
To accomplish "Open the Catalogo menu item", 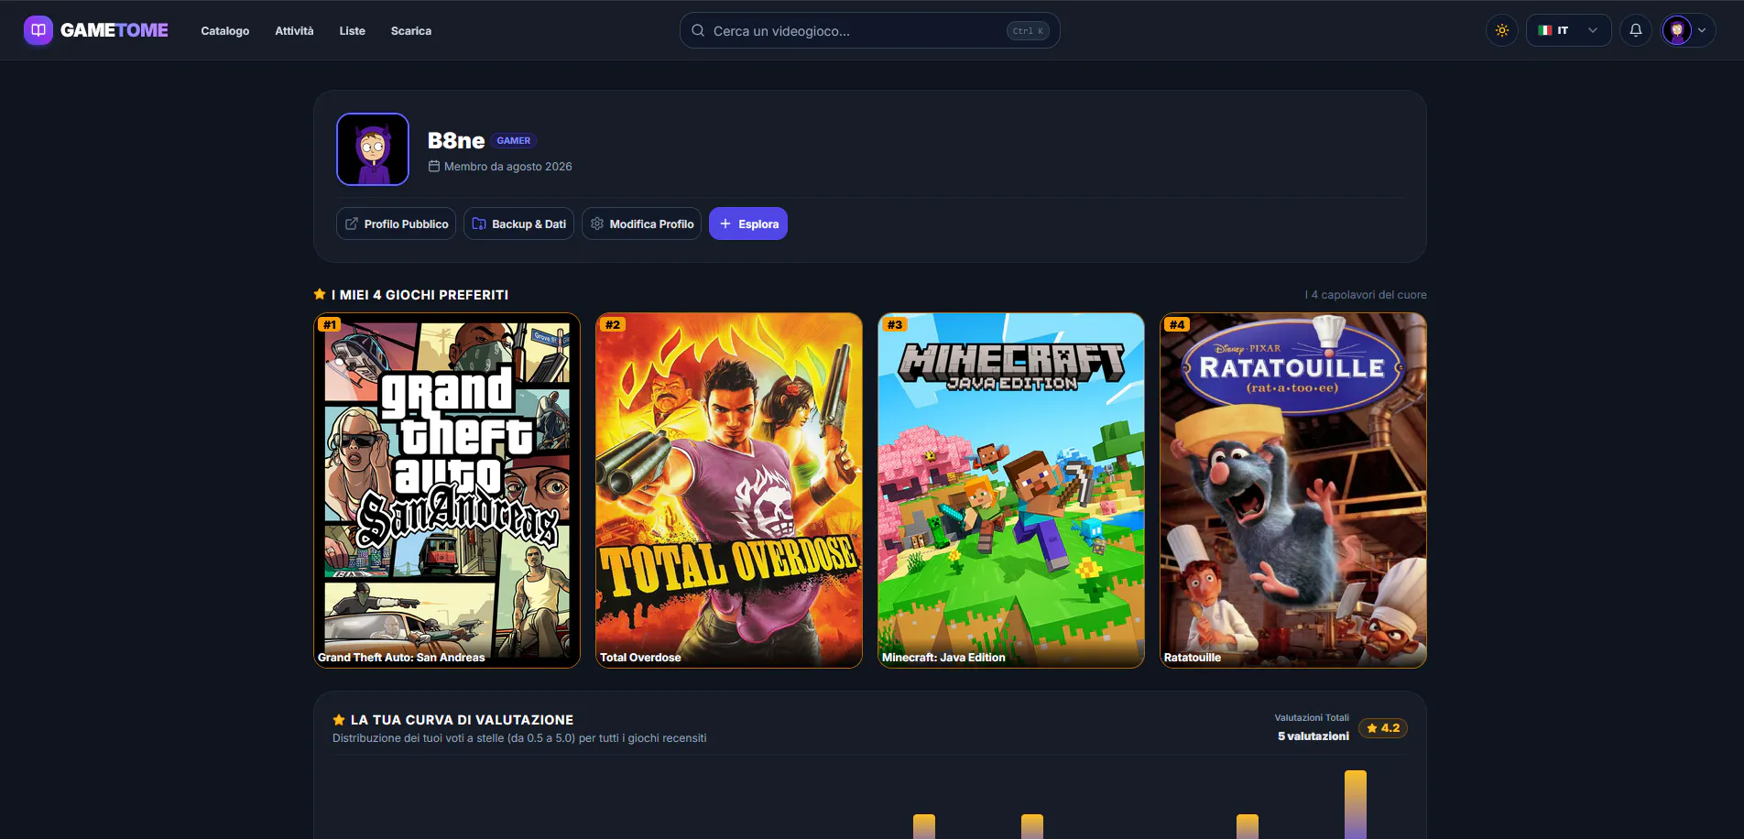I will tap(225, 31).
